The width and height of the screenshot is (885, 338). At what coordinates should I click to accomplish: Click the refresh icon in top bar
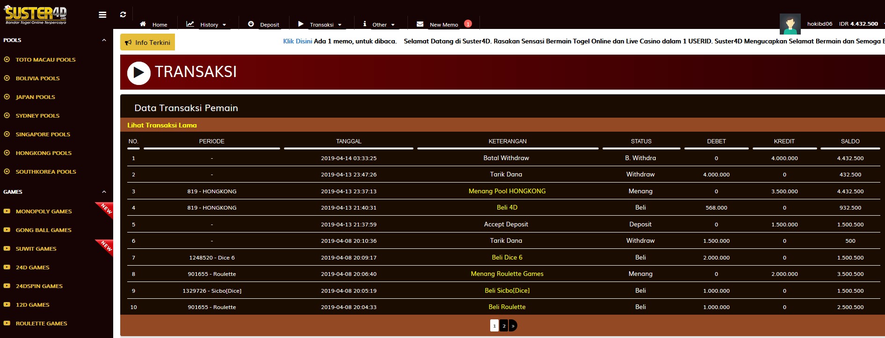tap(123, 15)
